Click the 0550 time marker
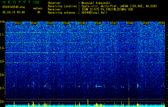Image resolution: width=168 pixels, height=107 pixels. (162, 23)
